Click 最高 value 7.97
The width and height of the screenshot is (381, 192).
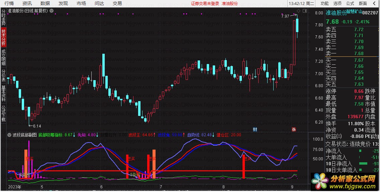tap(359, 98)
